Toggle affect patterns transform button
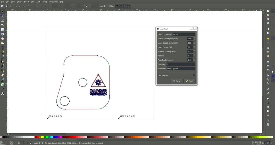275x145 pixels. click(x=129, y=6)
